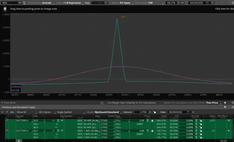Collapse the positions list chevron beside ALL

(x=2, y=112)
